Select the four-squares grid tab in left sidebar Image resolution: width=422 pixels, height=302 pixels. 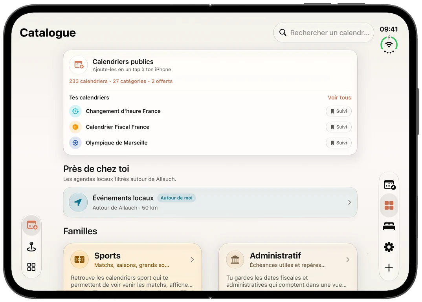pyautogui.click(x=31, y=267)
